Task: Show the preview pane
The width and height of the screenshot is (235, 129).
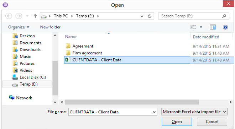Action: 213,27
